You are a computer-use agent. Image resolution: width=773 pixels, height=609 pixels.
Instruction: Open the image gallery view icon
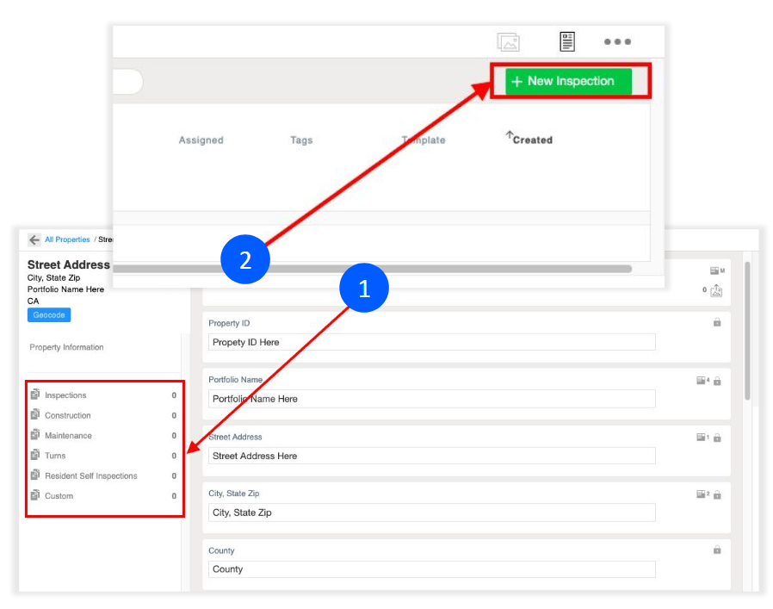pos(508,41)
